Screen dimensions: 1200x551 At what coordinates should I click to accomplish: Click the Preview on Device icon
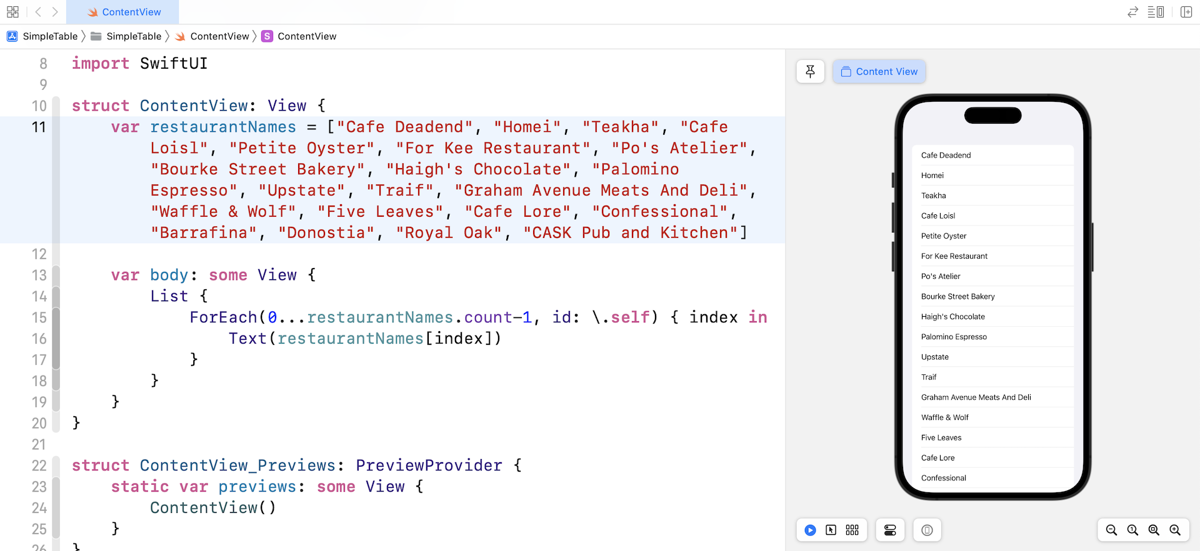tap(927, 530)
